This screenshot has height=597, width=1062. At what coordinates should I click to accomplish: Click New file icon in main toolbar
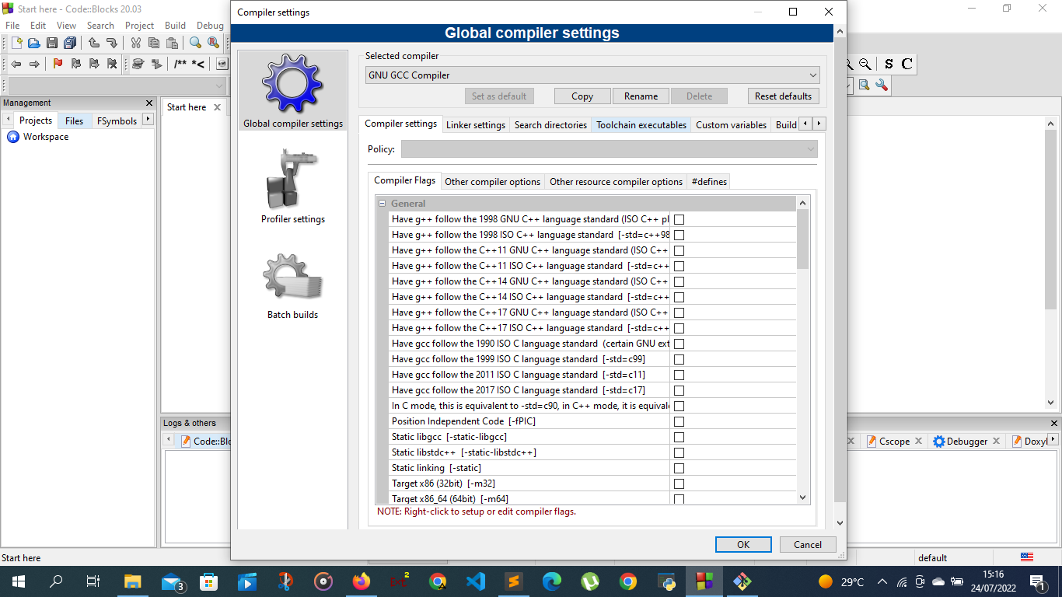coord(16,43)
